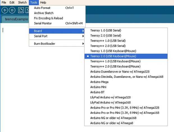Choose Archive Sketch menu entry

[x=57, y=13]
